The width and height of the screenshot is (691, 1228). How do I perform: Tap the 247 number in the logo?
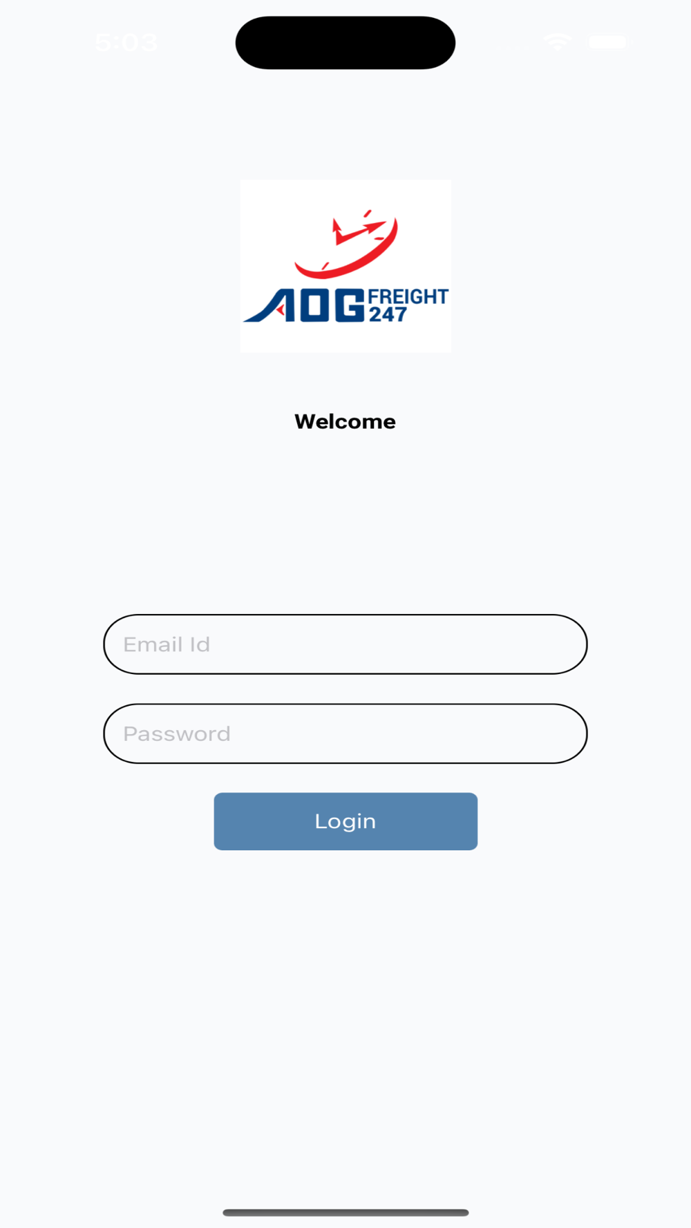(x=388, y=315)
